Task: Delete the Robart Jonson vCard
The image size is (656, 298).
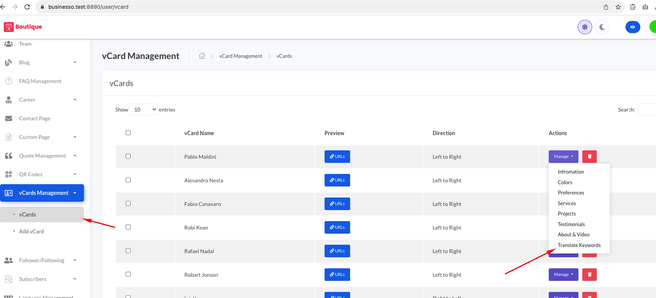Action: [590, 274]
